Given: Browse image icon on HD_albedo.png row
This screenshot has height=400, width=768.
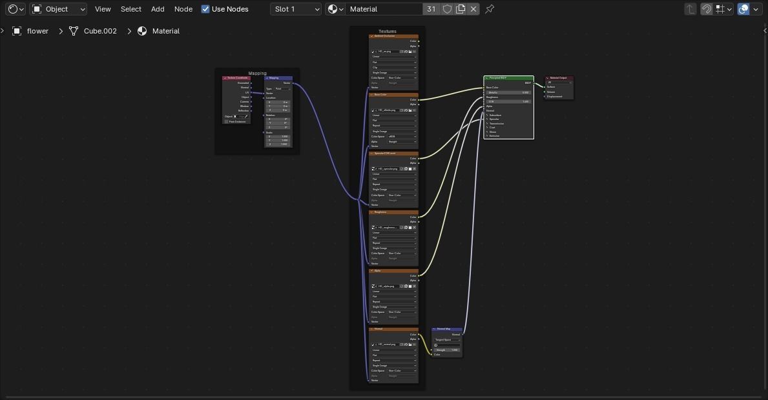Looking at the screenshot, I should pos(374,110).
